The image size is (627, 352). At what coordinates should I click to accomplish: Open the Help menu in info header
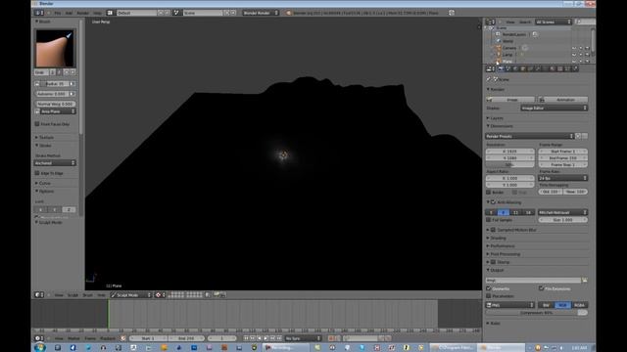click(98, 13)
